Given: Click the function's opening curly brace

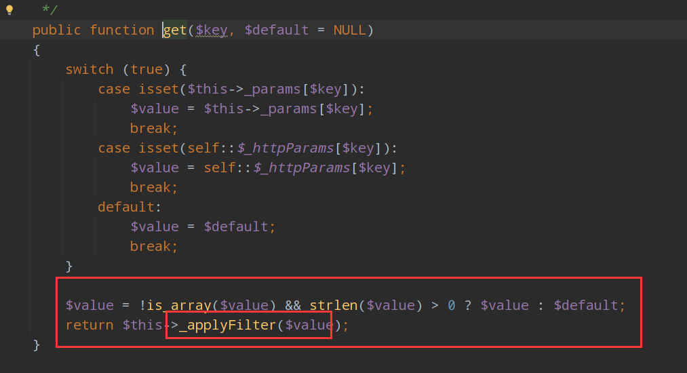Looking at the screenshot, I should [37, 50].
